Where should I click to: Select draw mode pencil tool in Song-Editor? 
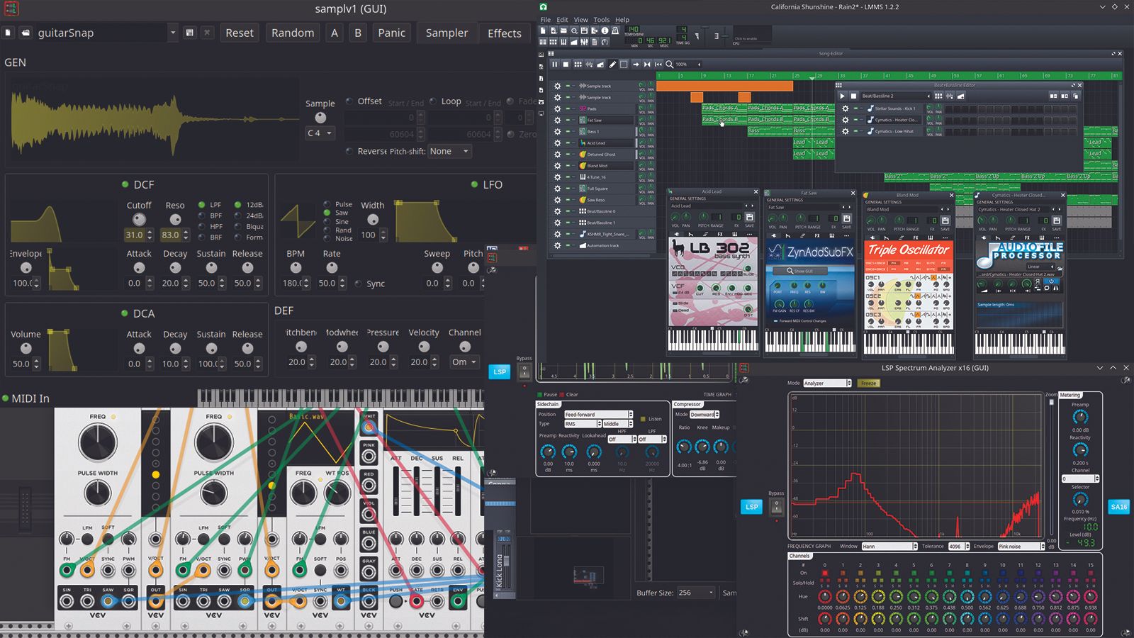(612, 65)
